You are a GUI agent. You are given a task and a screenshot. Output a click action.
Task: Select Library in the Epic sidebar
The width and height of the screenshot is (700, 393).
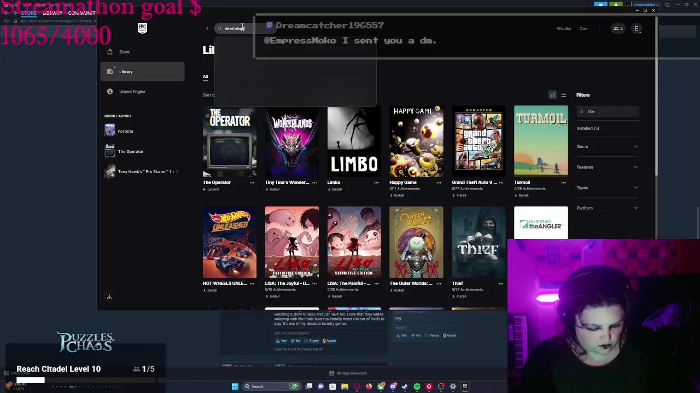(x=142, y=72)
